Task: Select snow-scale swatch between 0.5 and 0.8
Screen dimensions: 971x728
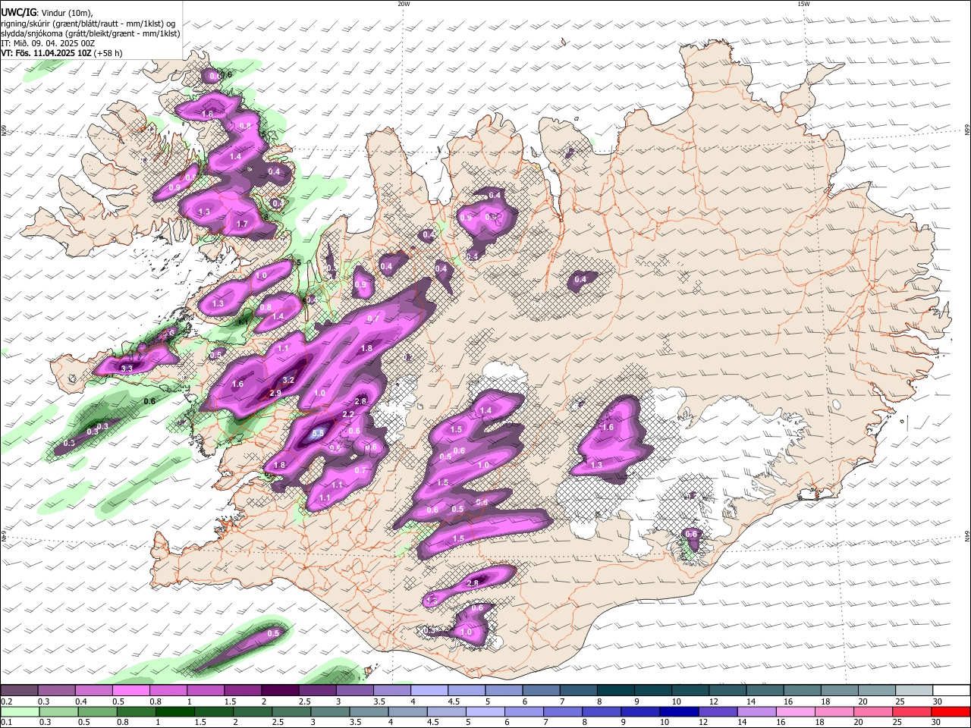Action: pyautogui.click(x=130, y=690)
